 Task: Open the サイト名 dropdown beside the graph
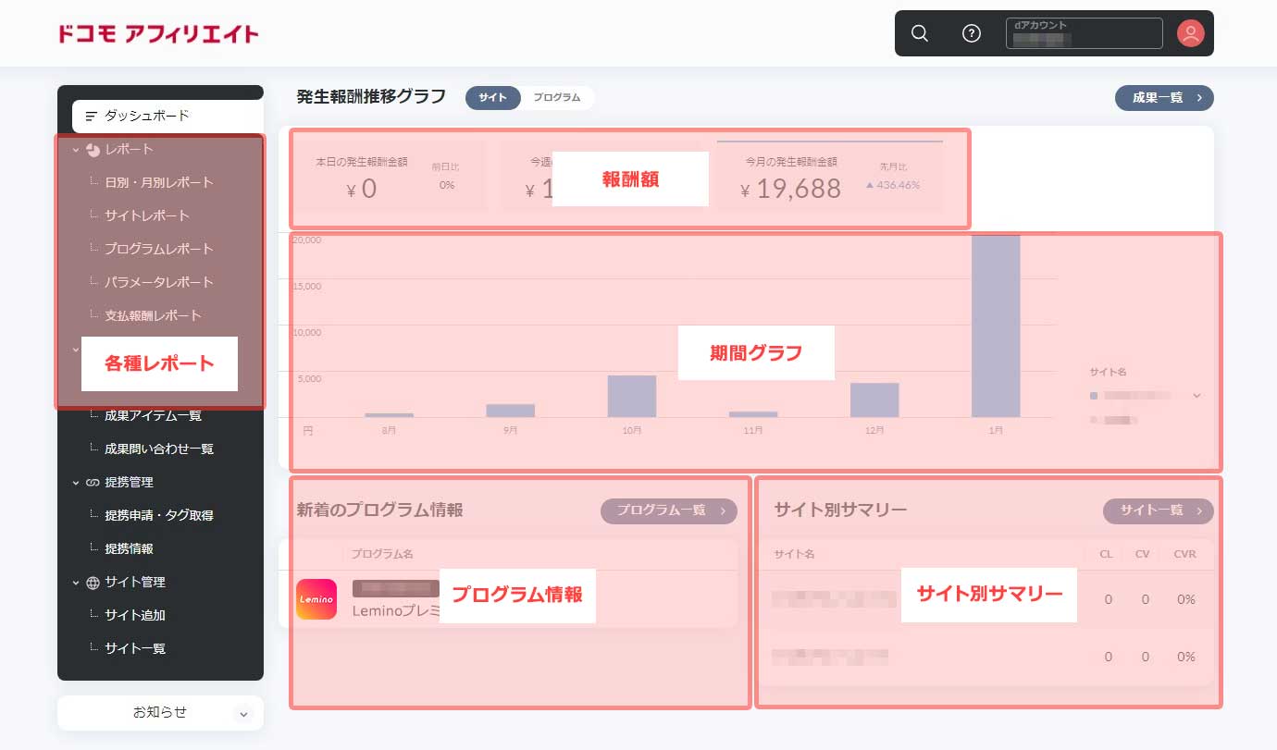(1198, 394)
